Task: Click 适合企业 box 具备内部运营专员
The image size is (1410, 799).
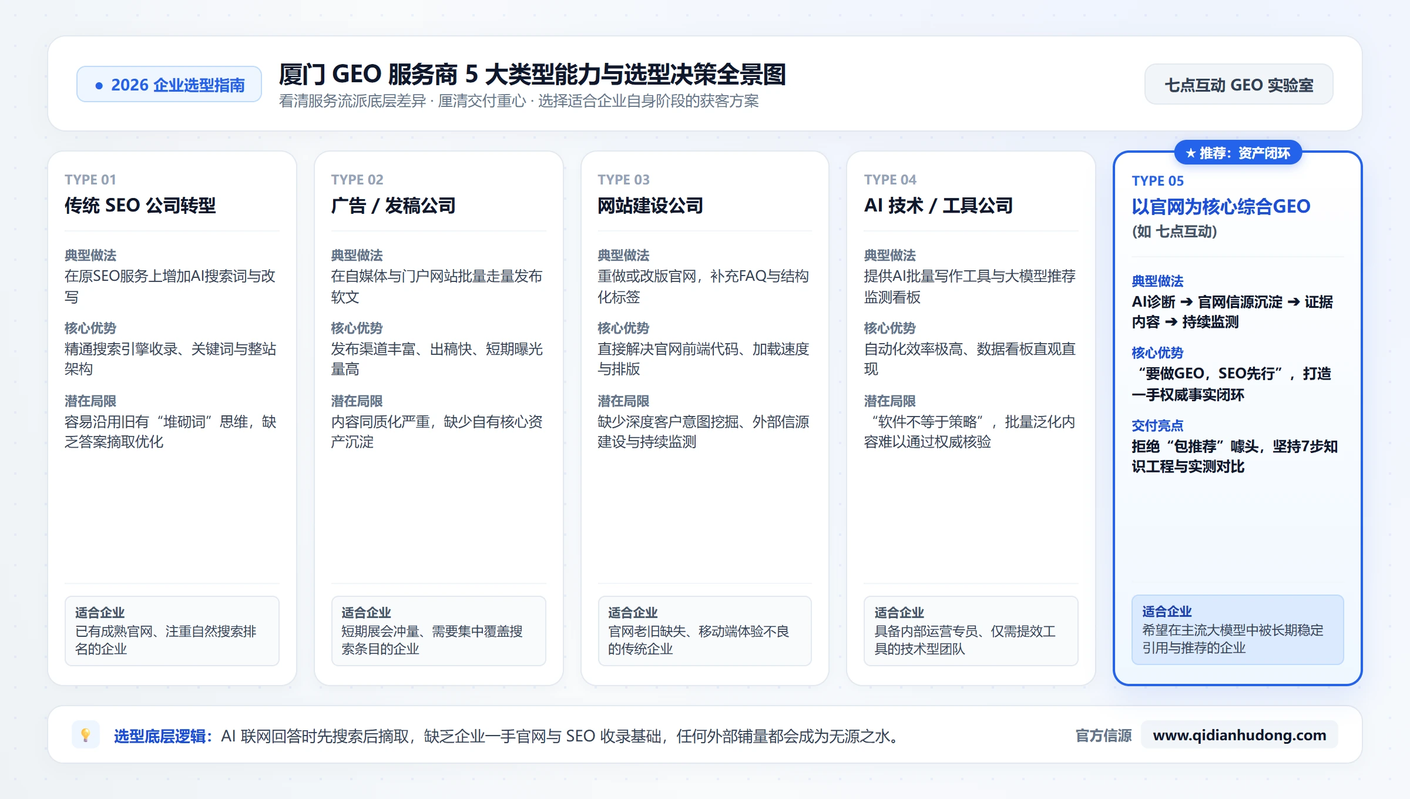Action: point(971,630)
